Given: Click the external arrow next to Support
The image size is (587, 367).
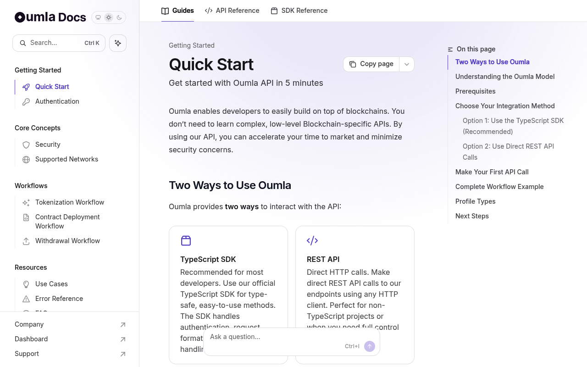Looking at the screenshot, I should tap(123, 354).
